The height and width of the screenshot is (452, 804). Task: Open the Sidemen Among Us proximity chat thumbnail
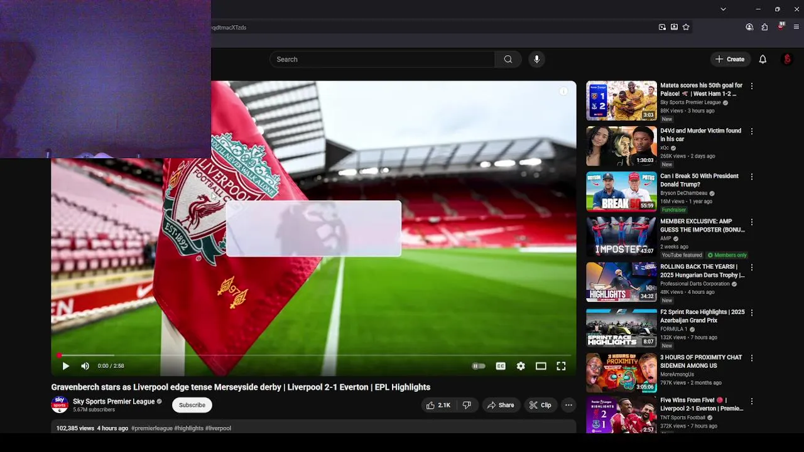tap(621, 372)
